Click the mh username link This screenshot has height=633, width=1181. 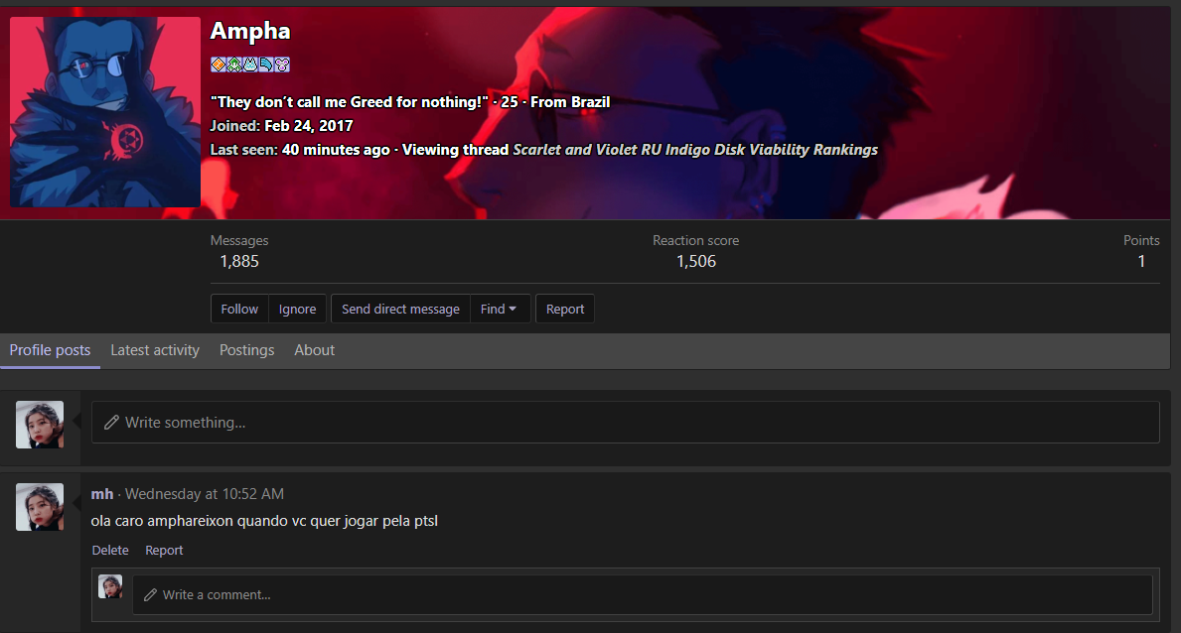101,494
